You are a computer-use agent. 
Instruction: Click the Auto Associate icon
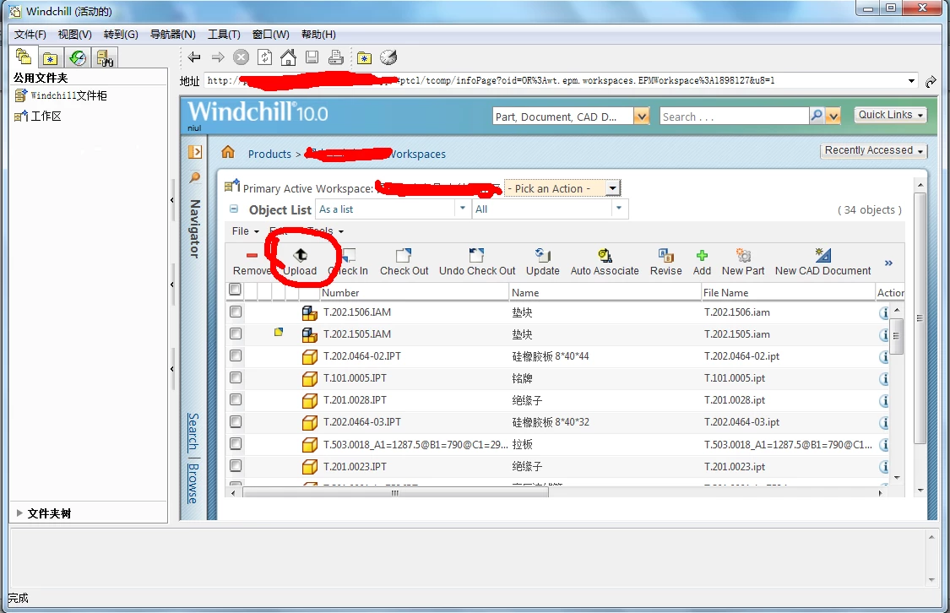[x=605, y=255]
